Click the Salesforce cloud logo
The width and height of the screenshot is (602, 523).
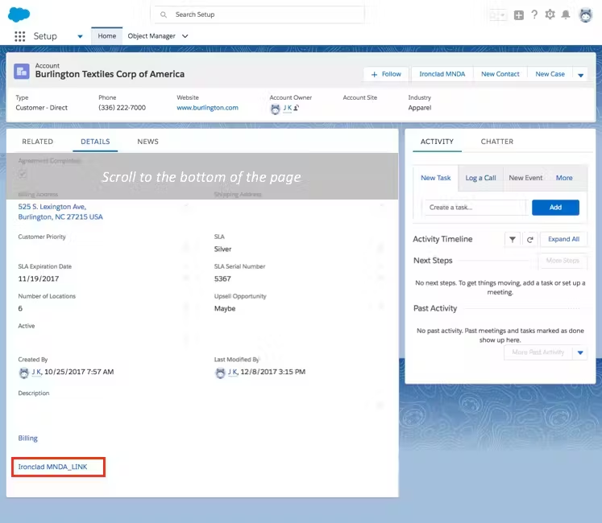point(19,14)
